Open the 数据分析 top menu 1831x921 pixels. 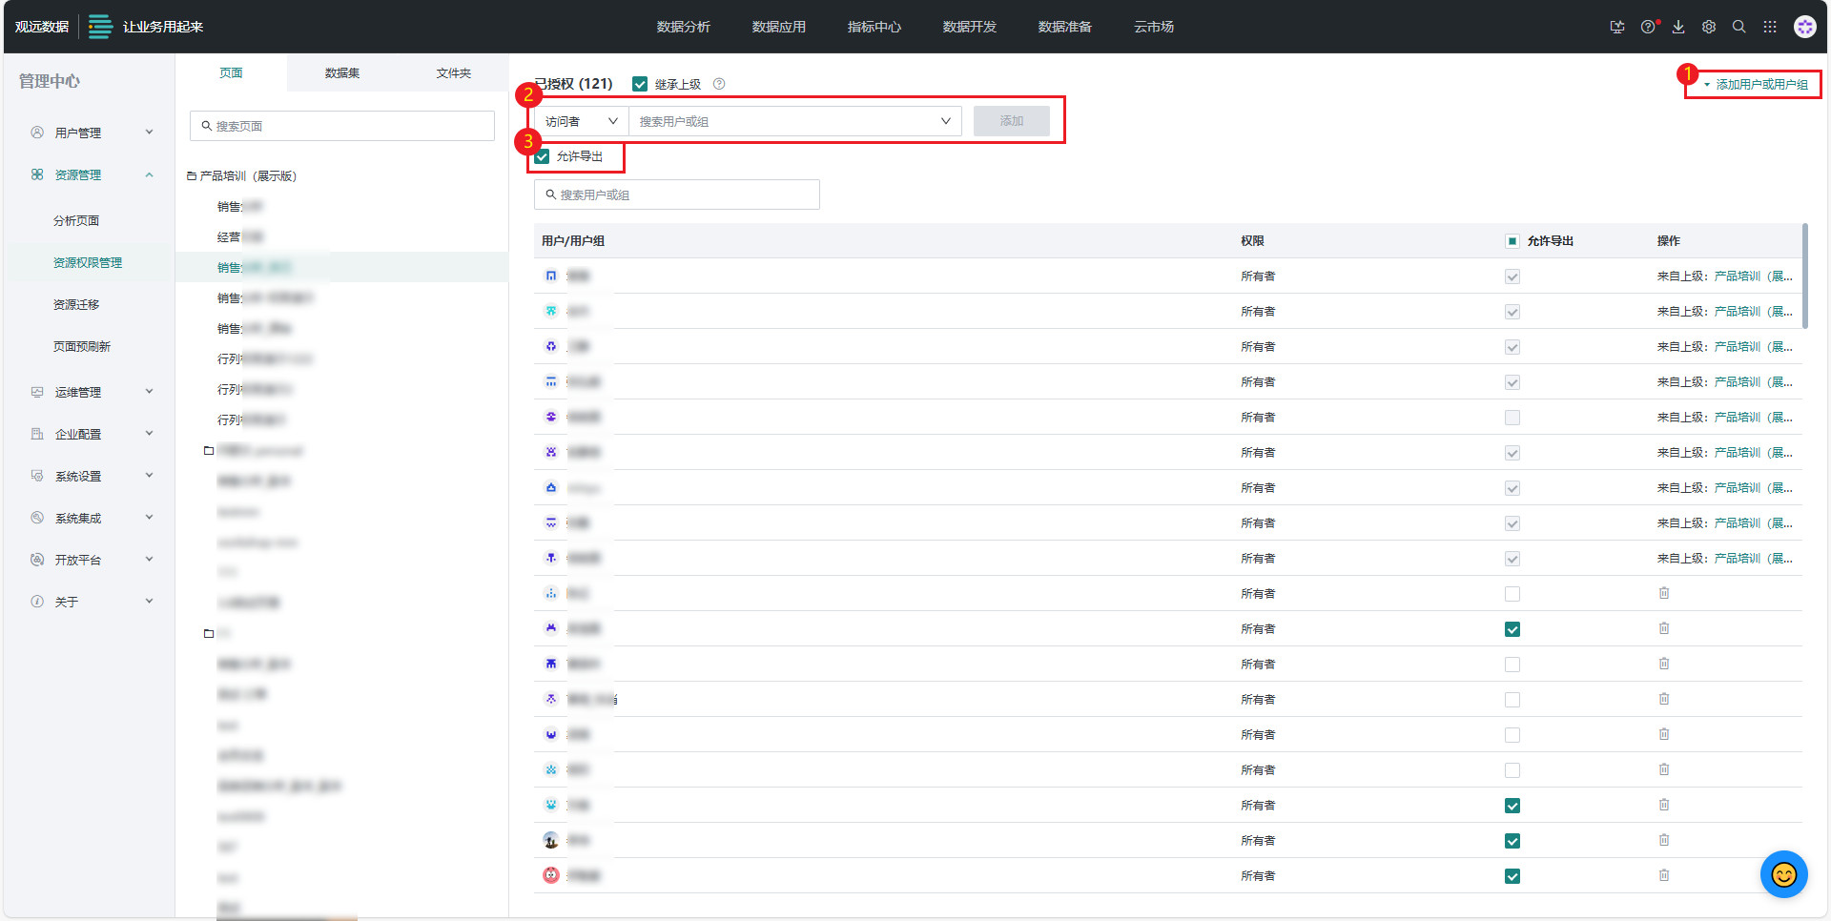683,27
